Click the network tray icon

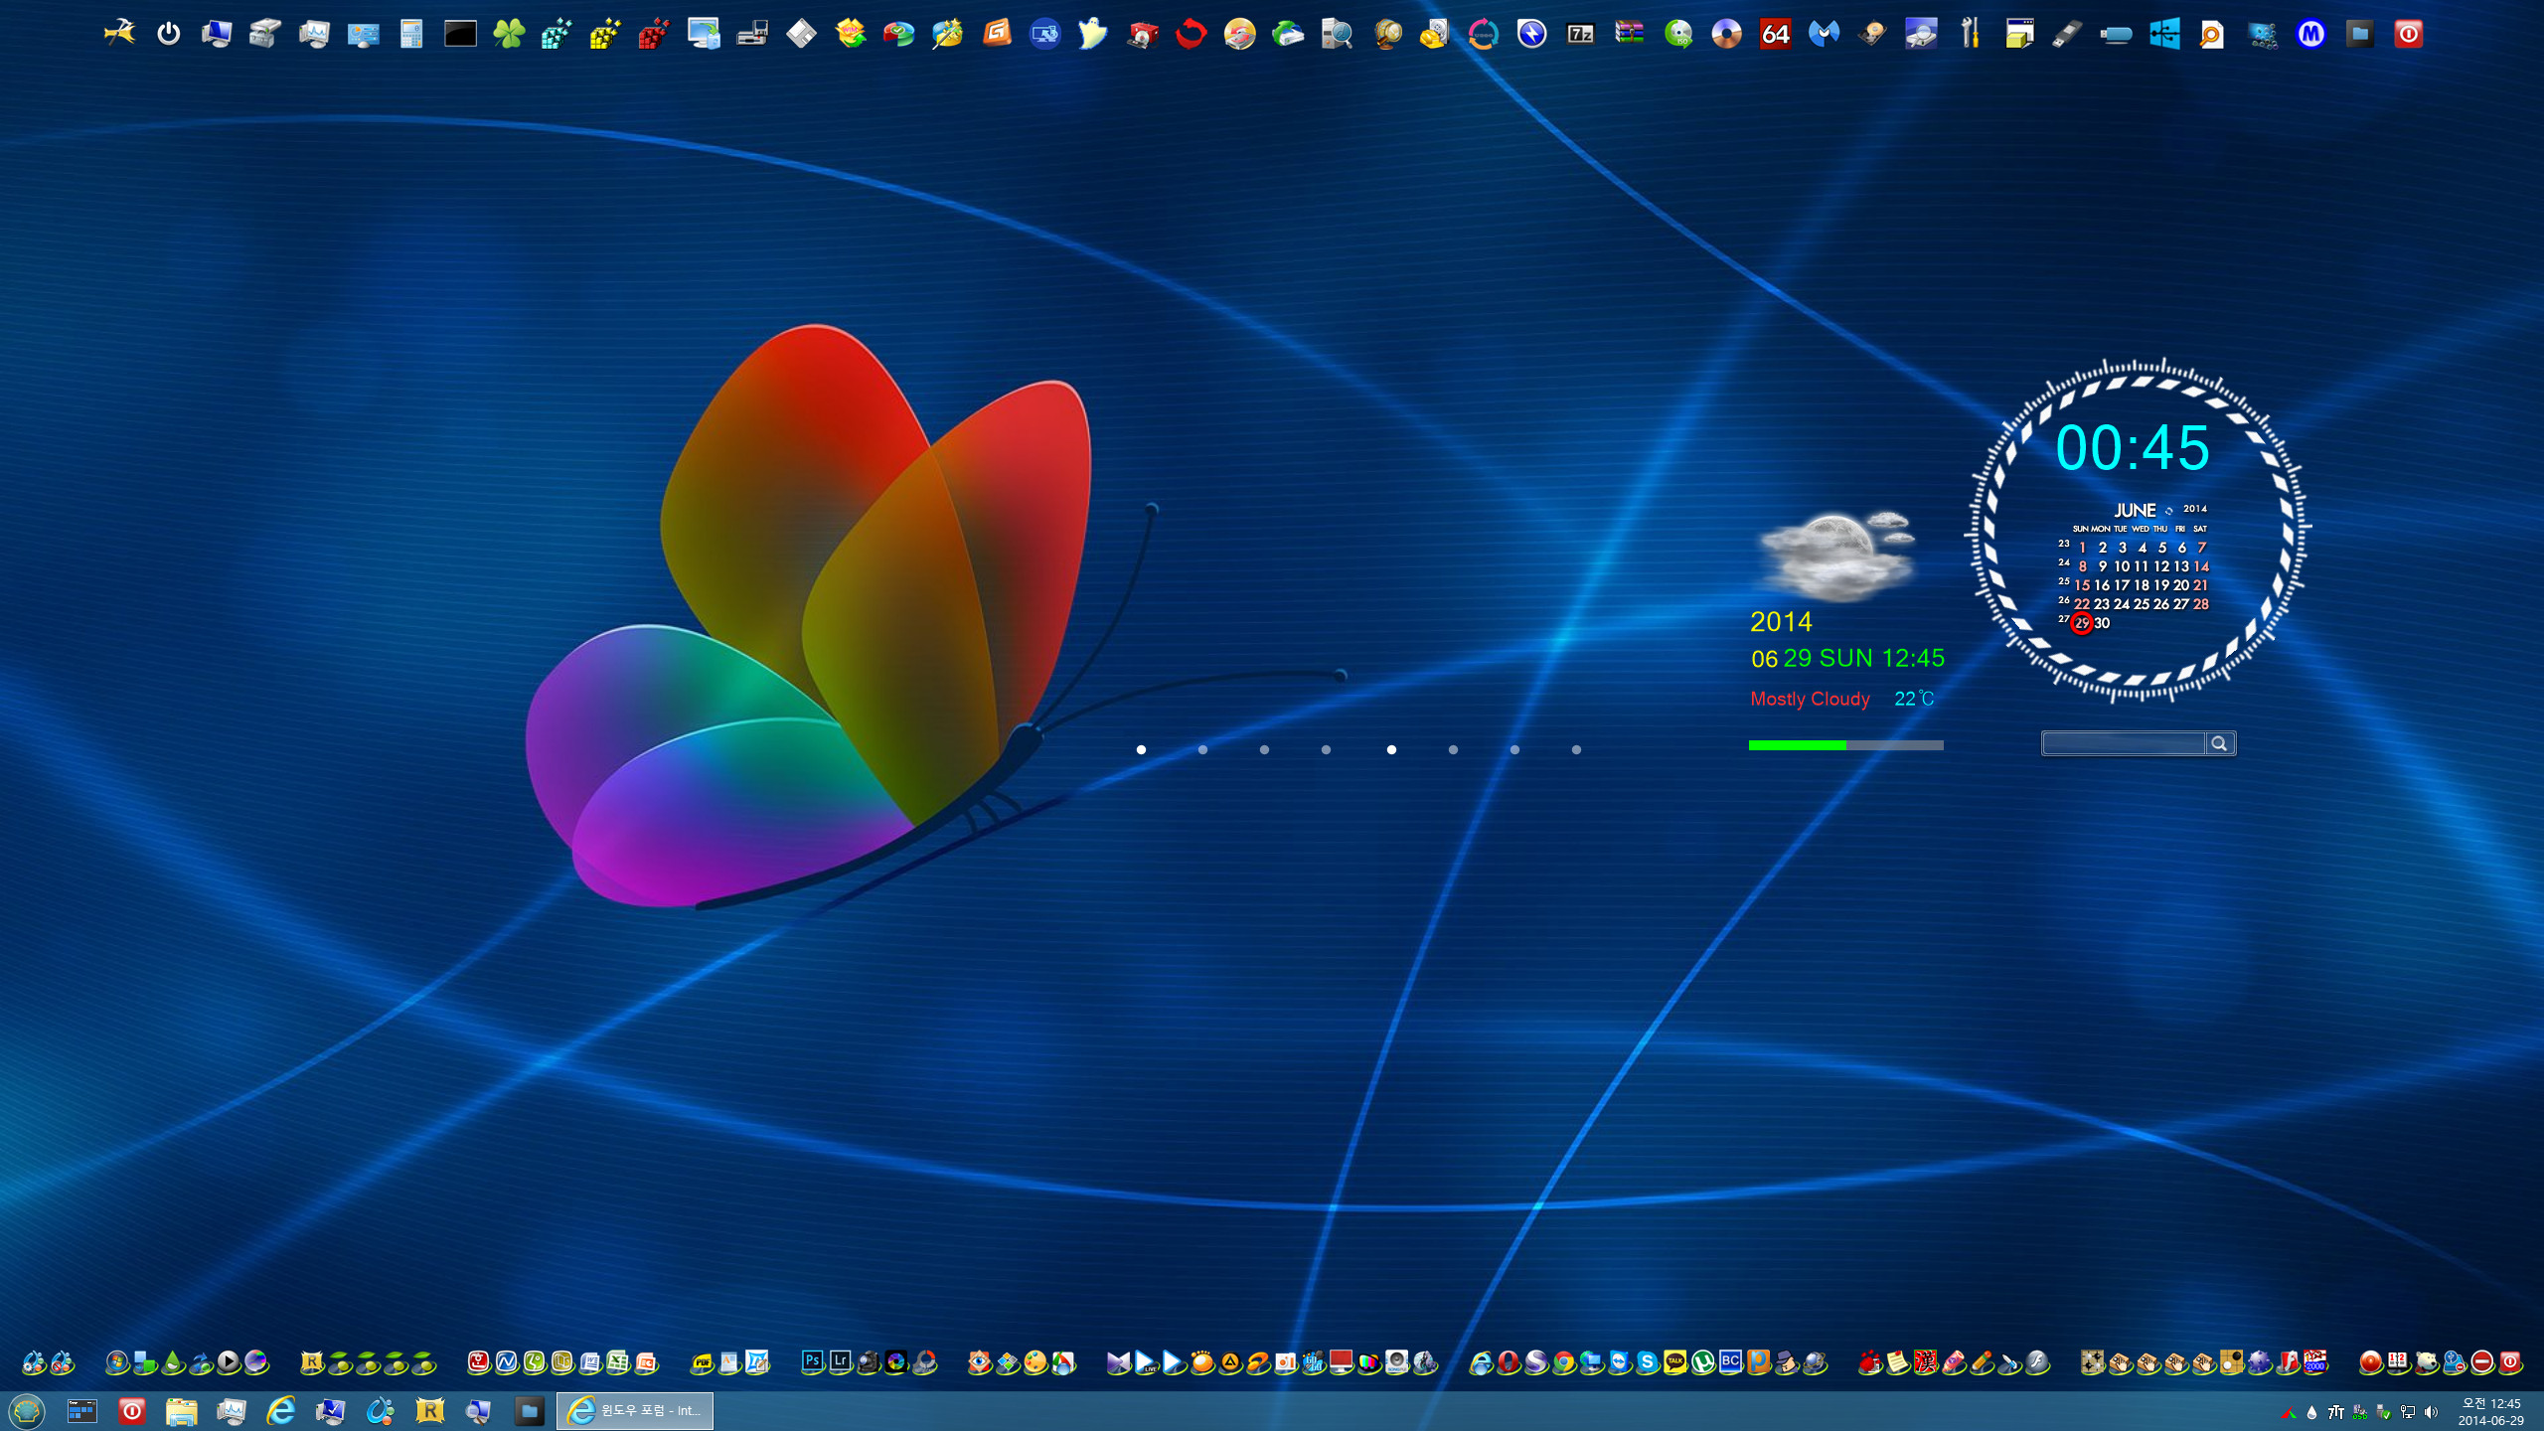[2407, 1412]
